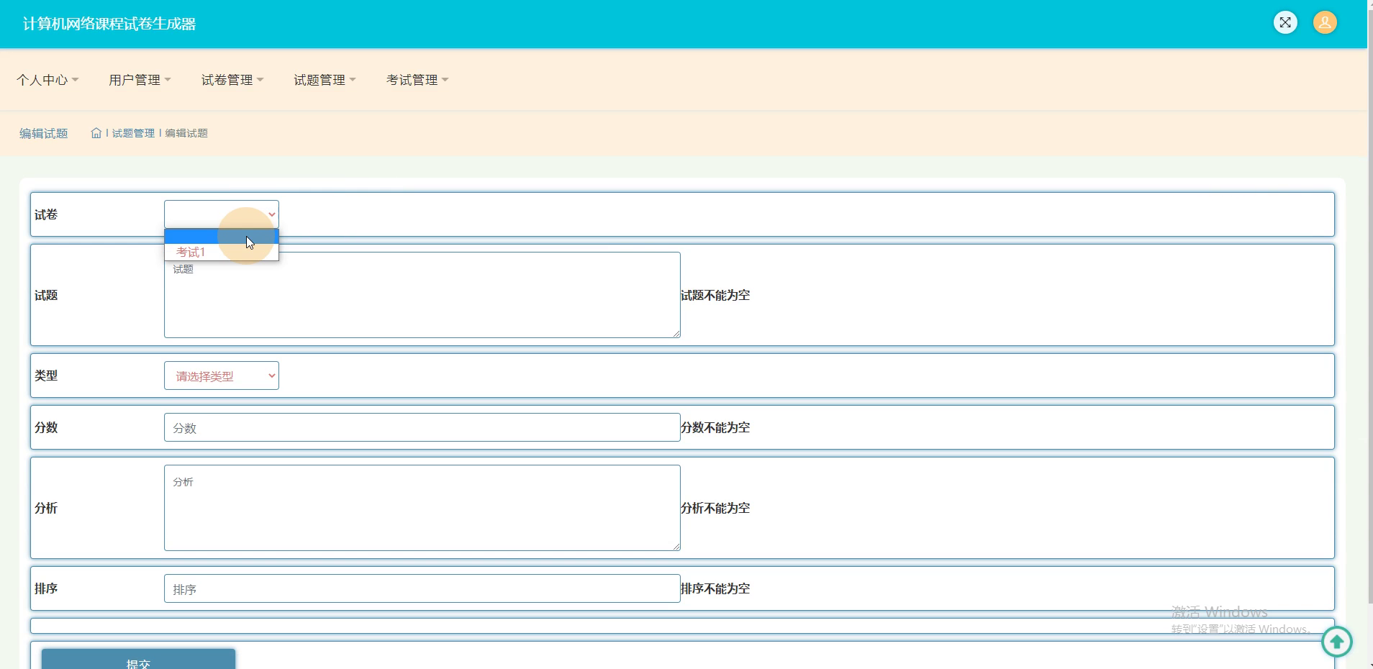
Task: Select the blank option in 试卷 dropdown
Action: pyautogui.click(x=222, y=236)
